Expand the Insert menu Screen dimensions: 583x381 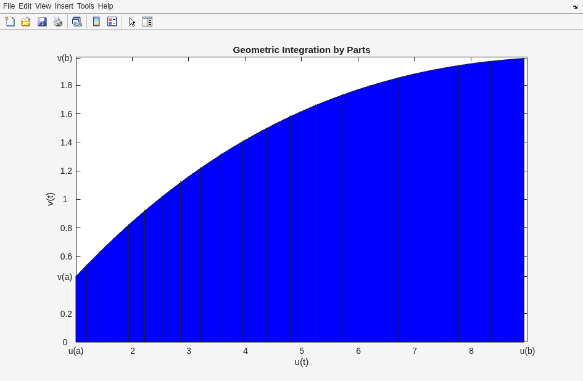click(64, 6)
